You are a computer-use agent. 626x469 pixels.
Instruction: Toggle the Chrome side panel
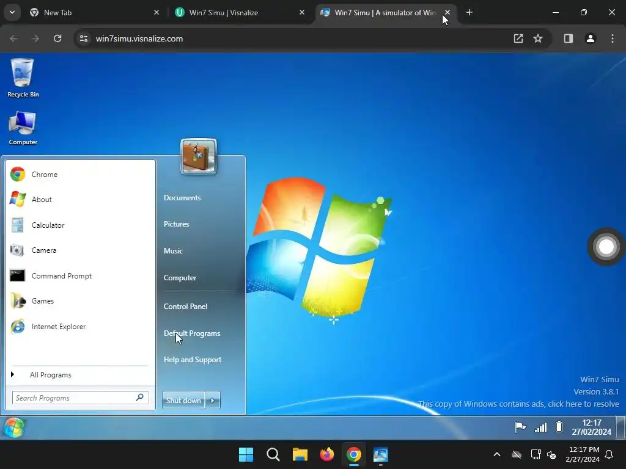(x=569, y=38)
